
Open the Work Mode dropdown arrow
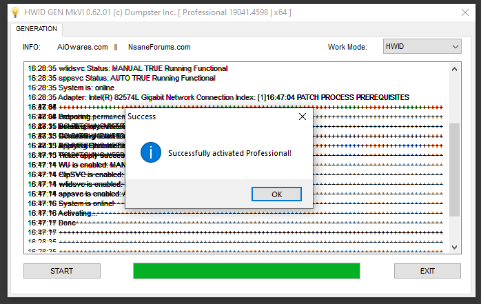tap(455, 47)
